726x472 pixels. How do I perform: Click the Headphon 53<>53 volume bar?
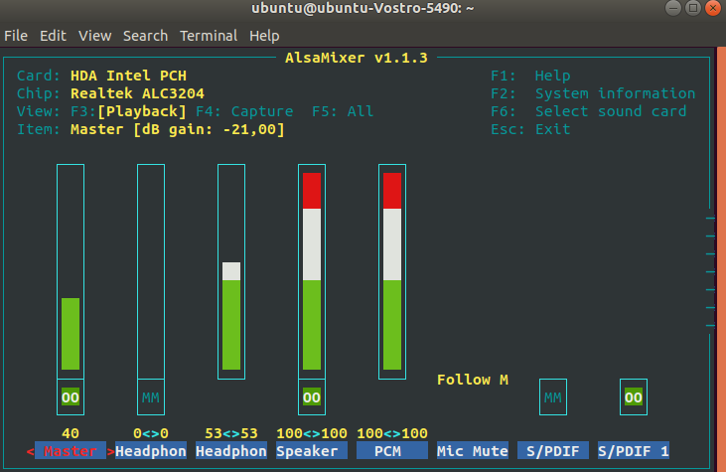231,271
